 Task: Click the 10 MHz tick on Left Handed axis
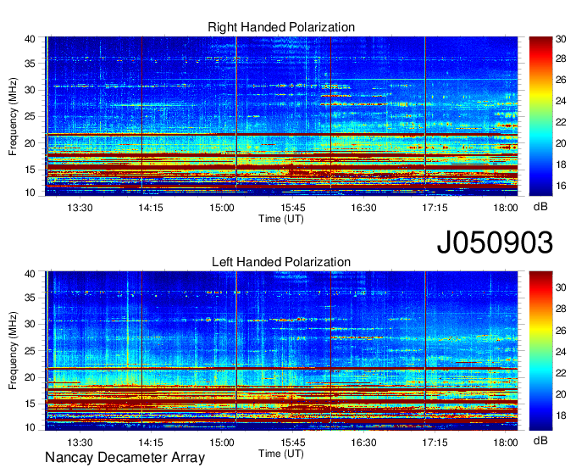tap(30, 427)
